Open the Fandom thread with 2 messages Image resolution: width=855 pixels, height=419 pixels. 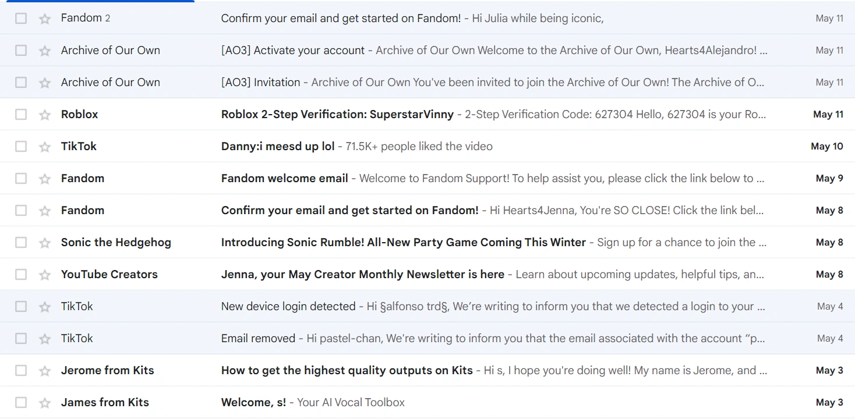click(341, 19)
